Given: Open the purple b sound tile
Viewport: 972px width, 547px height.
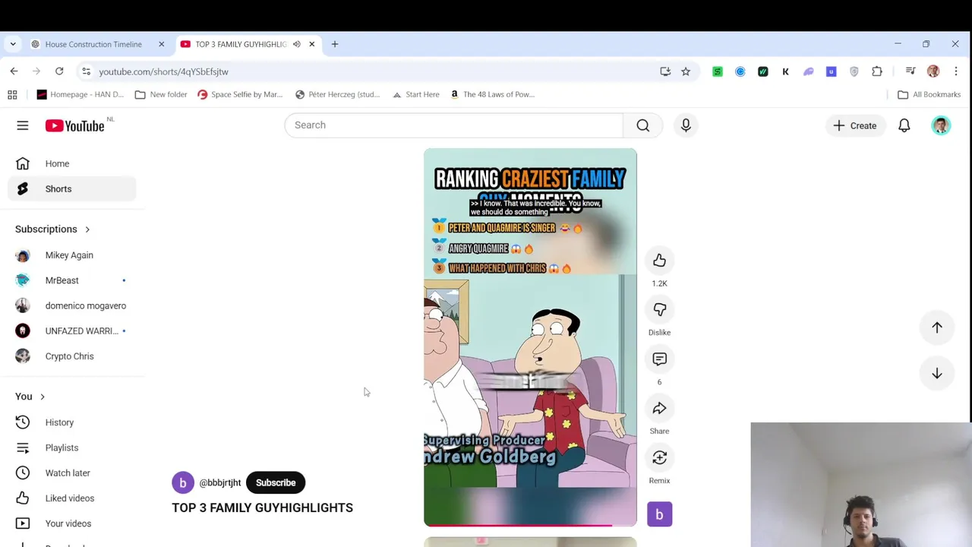Looking at the screenshot, I should tap(659, 514).
